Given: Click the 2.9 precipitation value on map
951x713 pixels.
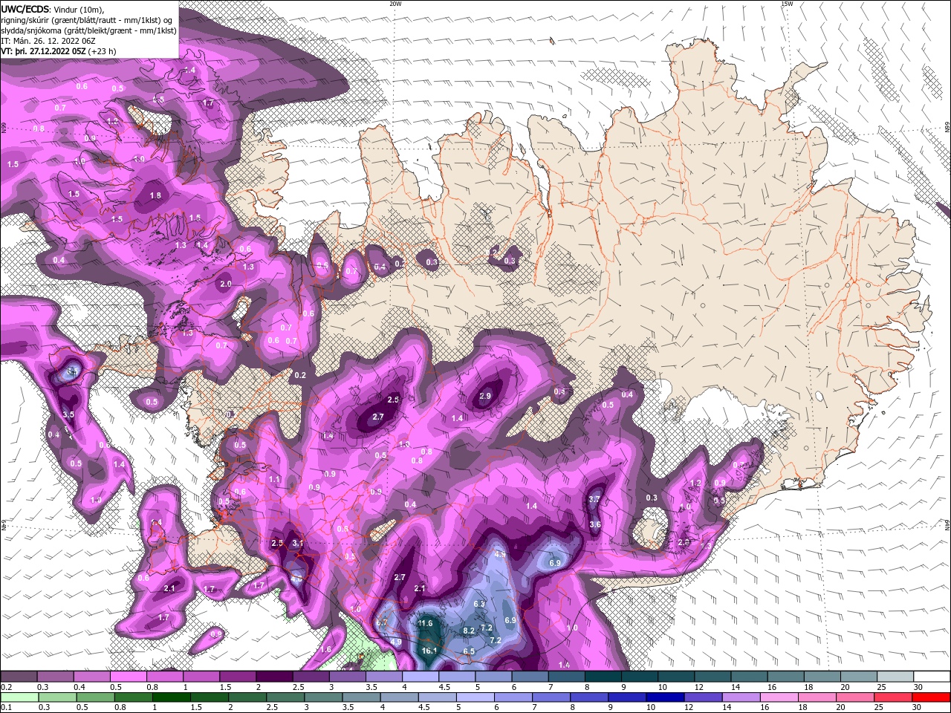Looking at the screenshot, I should tap(485, 396).
